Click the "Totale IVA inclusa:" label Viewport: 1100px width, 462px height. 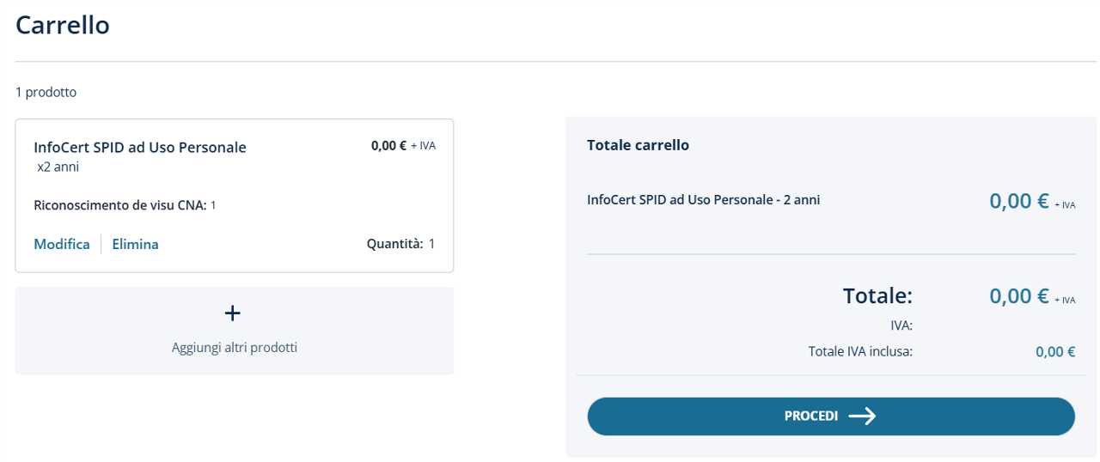pos(860,351)
